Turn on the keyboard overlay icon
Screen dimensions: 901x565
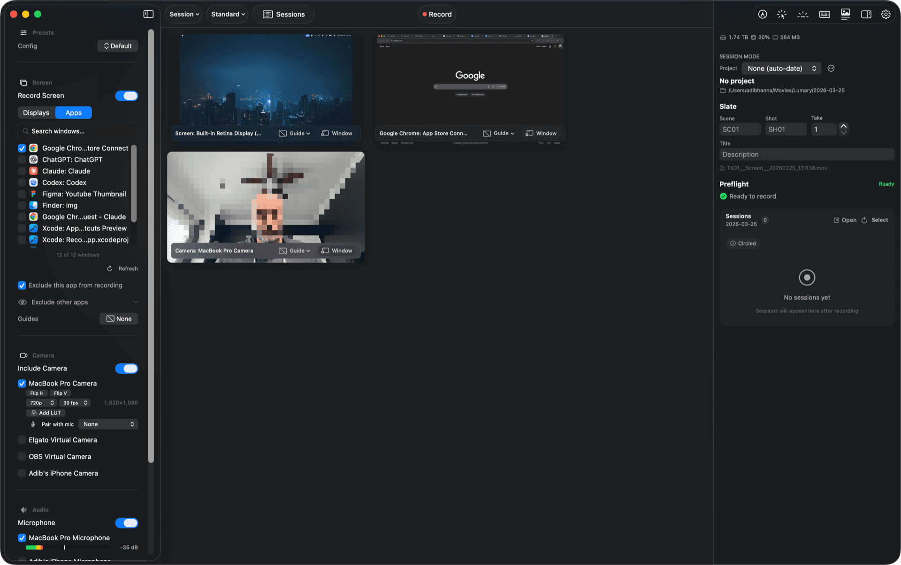[x=824, y=14]
